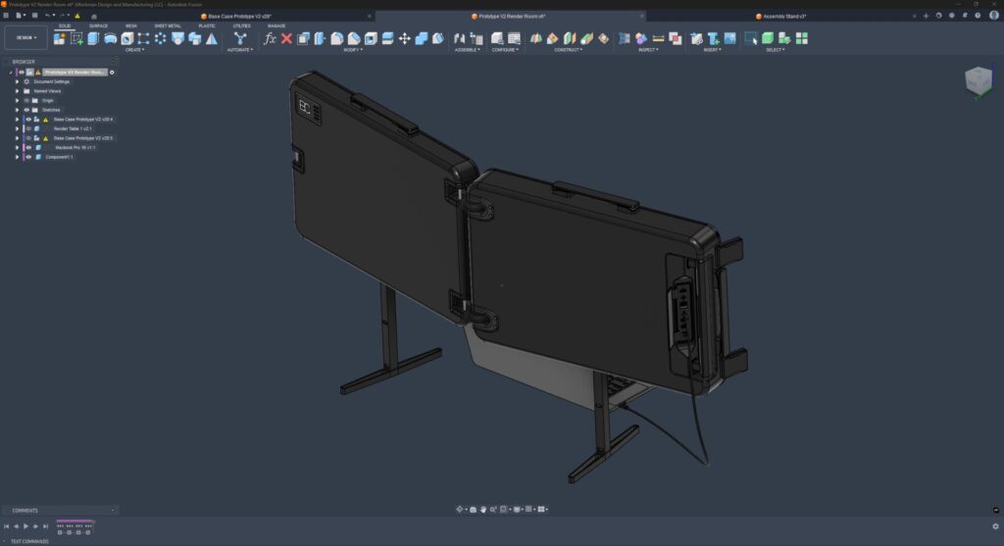
Task: Select the Extrude tool in Create
Action: click(93, 38)
